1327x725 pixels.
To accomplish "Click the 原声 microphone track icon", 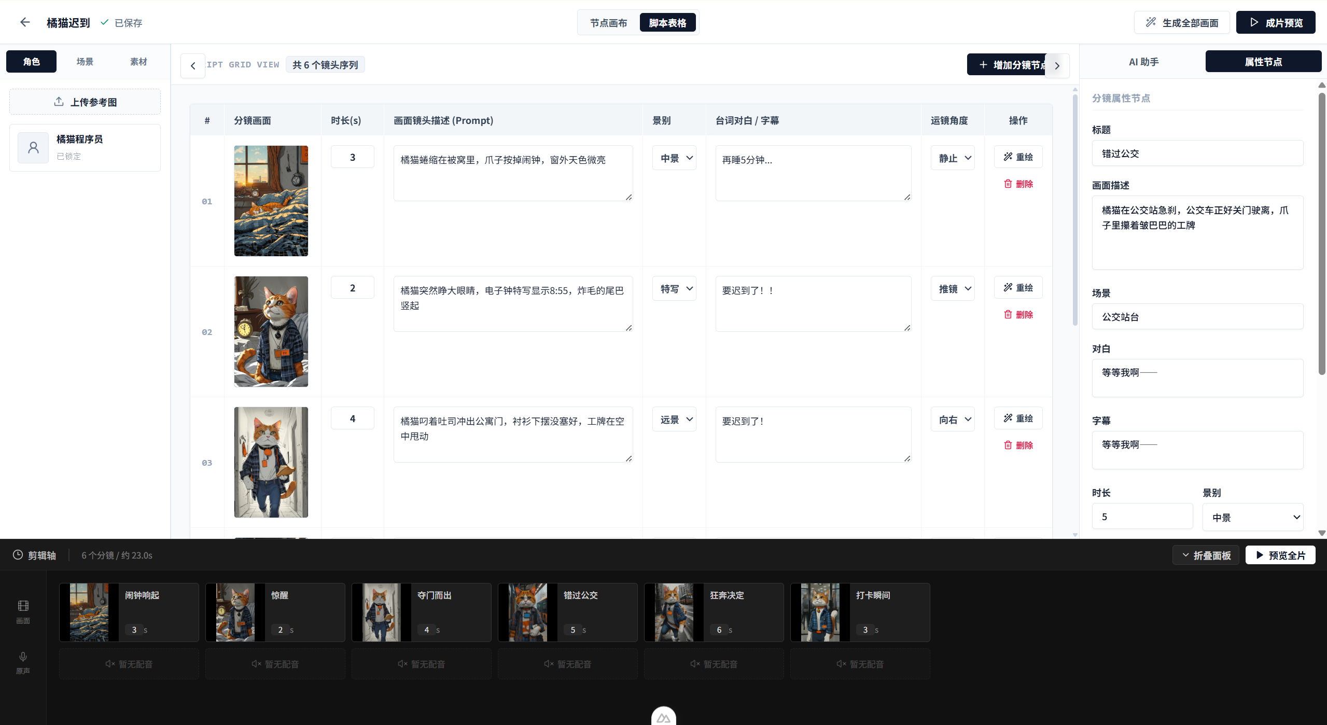I will (23, 657).
